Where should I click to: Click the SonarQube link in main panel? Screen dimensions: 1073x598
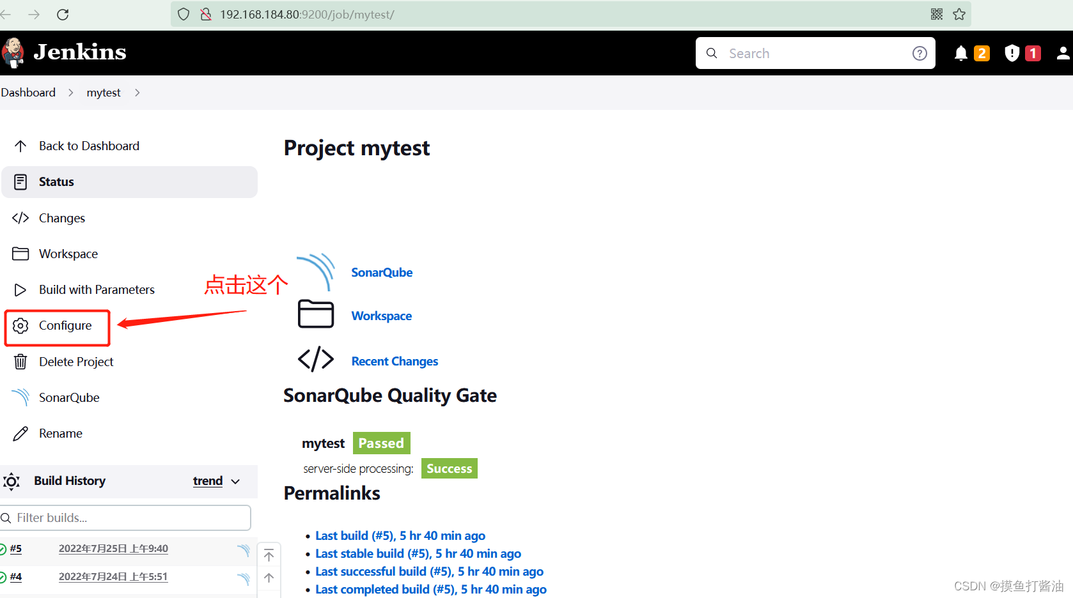(x=382, y=273)
